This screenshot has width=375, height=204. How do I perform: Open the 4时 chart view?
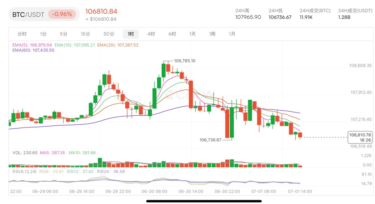pyautogui.click(x=151, y=34)
